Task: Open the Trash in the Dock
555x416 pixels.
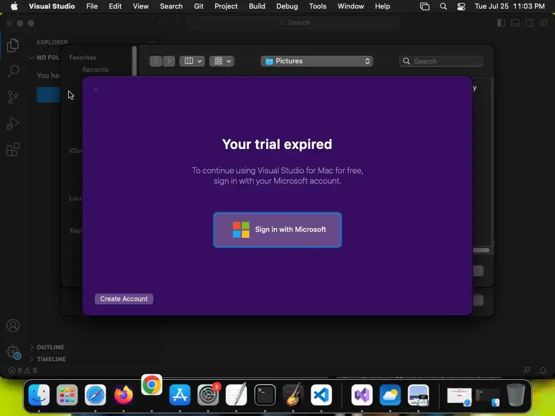Action: 516,395
